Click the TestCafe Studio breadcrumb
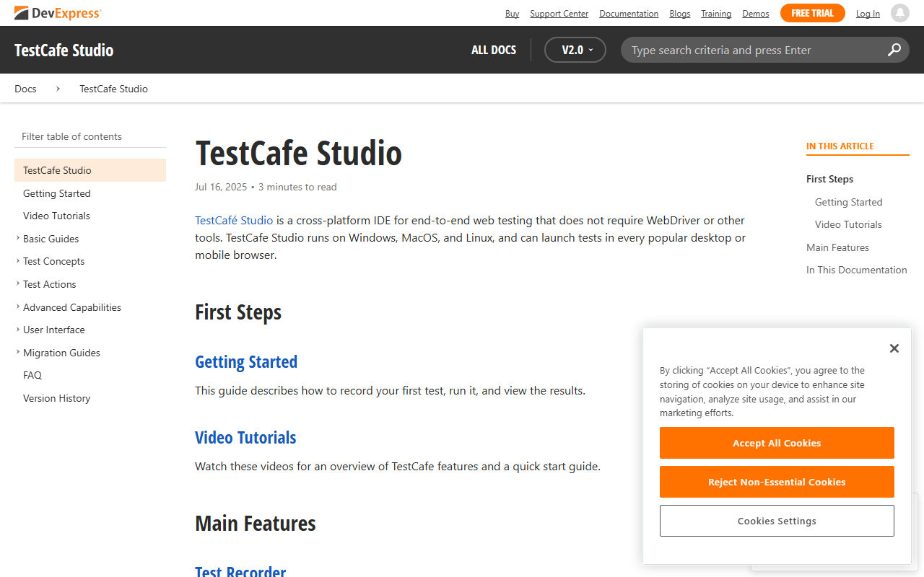Viewport: 924px width, 577px height. coord(113,89)
